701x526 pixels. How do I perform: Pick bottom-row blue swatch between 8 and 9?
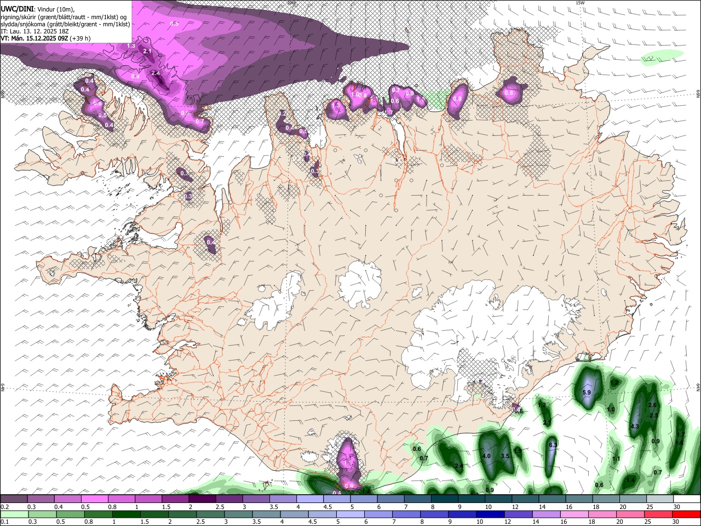[x=434, y=514]
